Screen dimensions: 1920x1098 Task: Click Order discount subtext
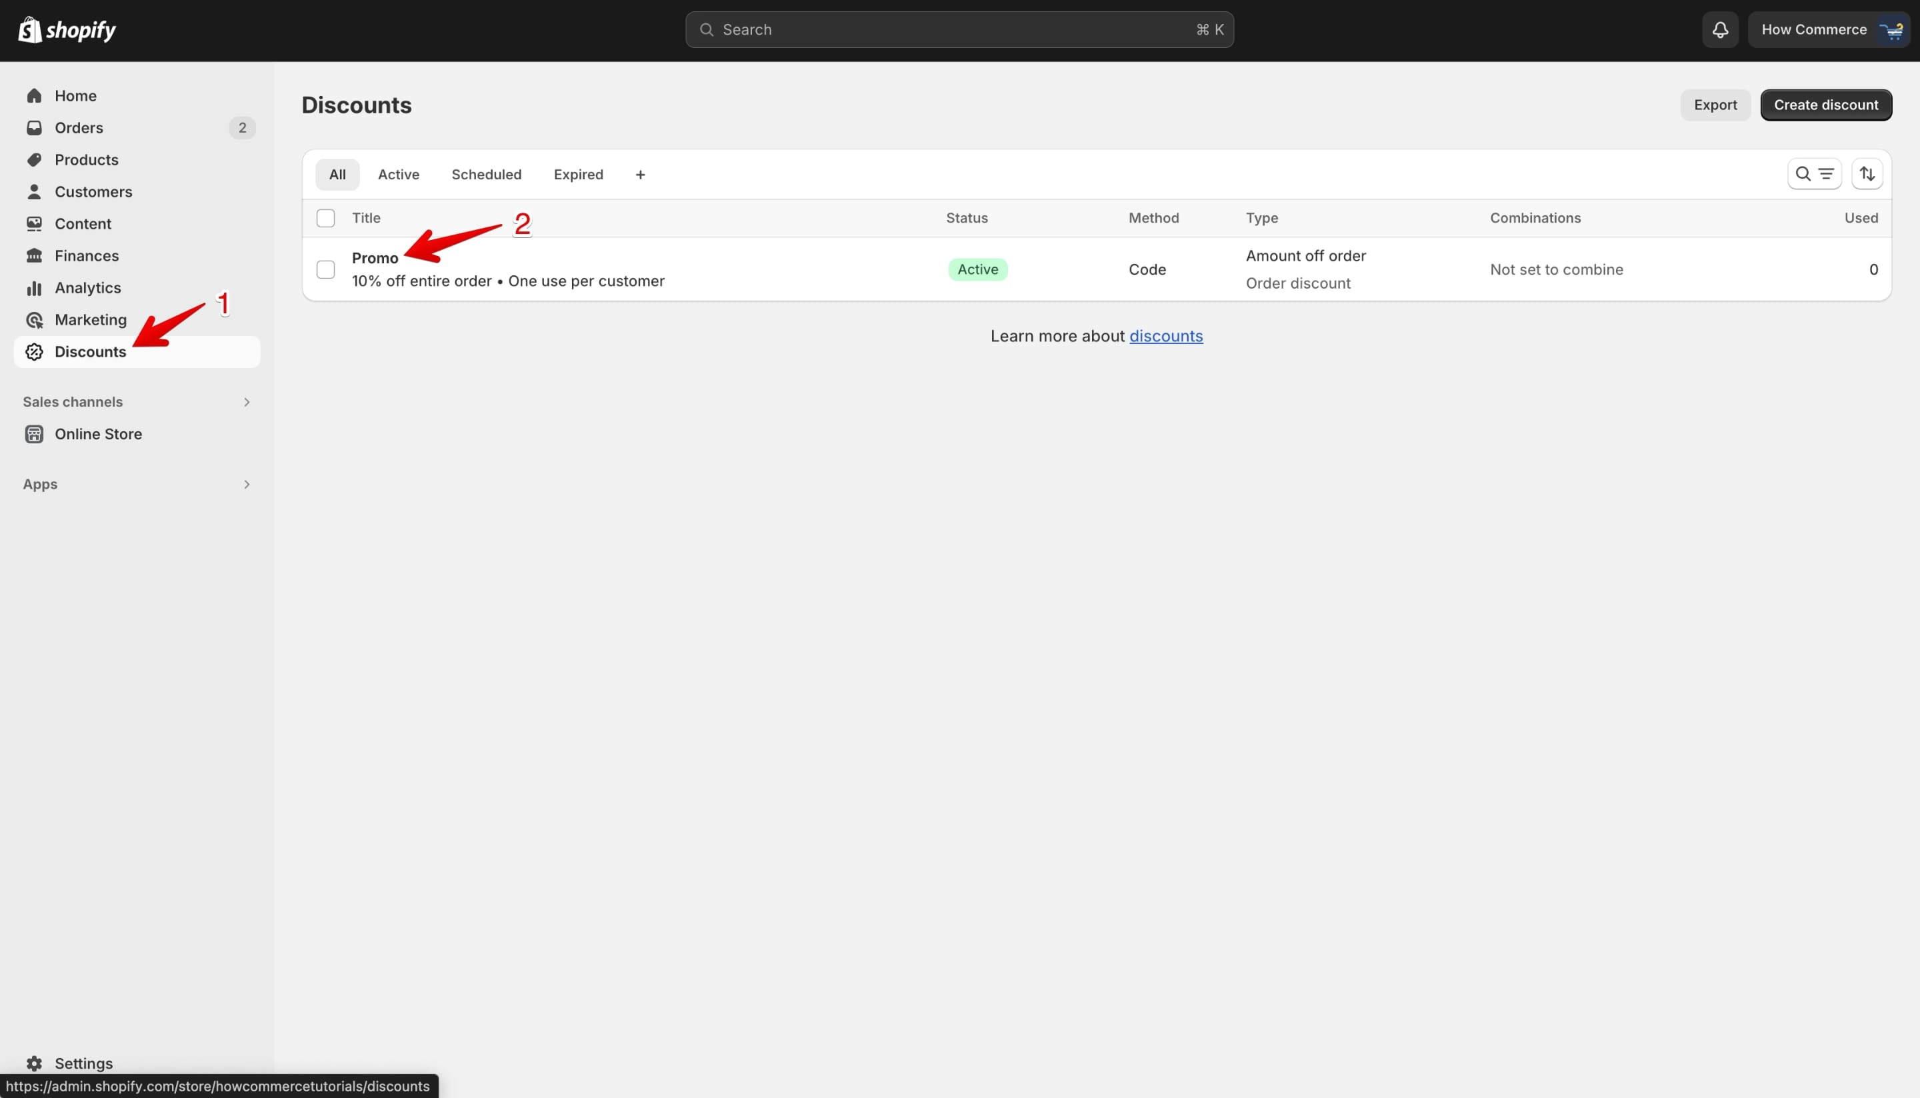click(1298, 283)
